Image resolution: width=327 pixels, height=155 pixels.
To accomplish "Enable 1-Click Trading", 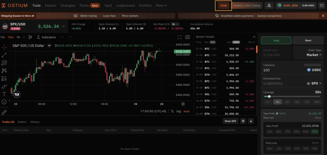I will click(247, 5).
